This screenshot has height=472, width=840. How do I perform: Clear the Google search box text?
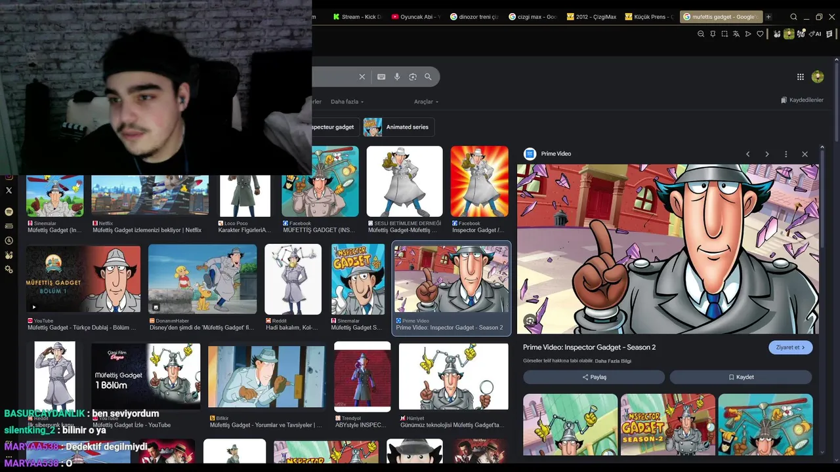(362, 77)
